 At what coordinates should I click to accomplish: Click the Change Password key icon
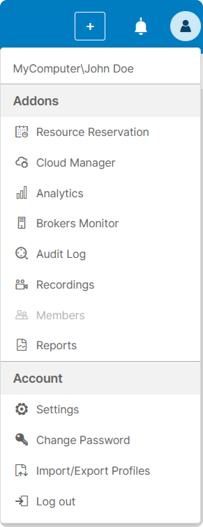pyautogui.click(x=22, y=440)
